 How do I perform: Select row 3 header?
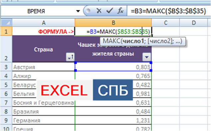[x=6, y=67]
